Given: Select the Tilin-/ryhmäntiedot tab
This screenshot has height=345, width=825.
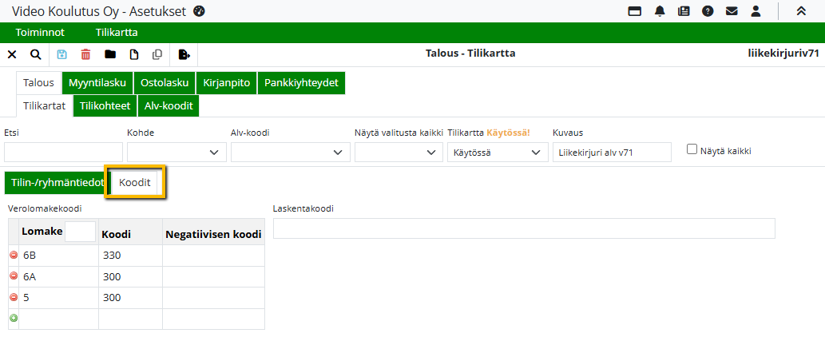Looking at the screenshot, I should tap(58, 183).
